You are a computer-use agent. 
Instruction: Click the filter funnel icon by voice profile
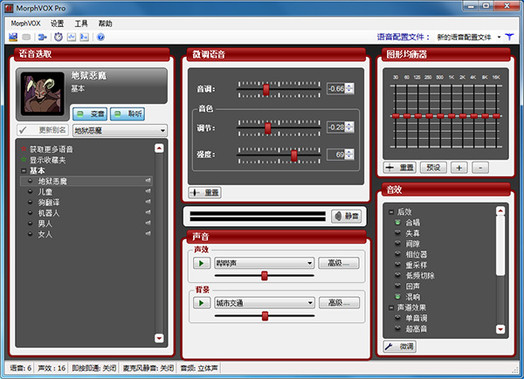509,37
